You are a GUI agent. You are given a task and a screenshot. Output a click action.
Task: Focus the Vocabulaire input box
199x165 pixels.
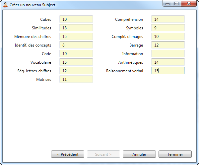tap(76, 62)
